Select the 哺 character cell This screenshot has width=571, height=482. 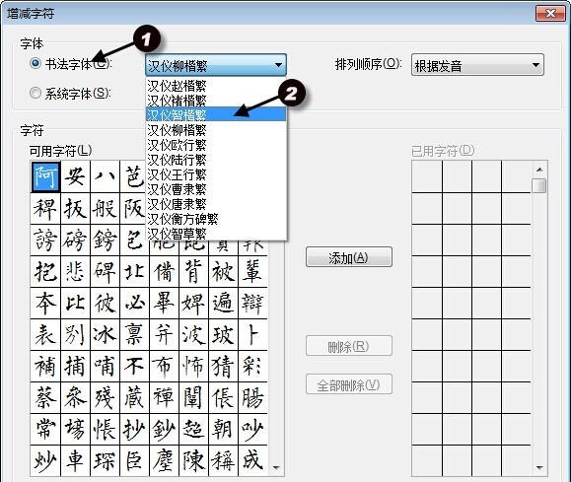tap(105, 367)
